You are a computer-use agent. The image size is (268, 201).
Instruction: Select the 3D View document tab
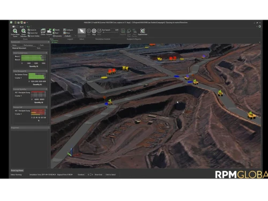pyautogui.click(x=55, y=42)
